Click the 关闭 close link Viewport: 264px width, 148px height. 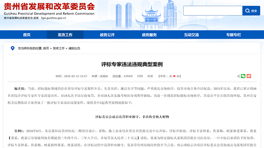150,76
